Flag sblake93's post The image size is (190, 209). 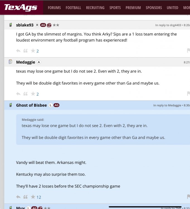point(188,51)
